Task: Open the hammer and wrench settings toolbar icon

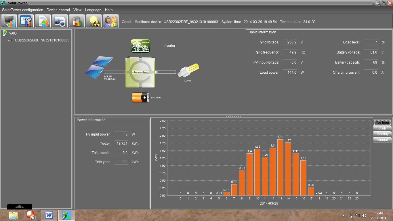Action: click(x=26, y=21)
